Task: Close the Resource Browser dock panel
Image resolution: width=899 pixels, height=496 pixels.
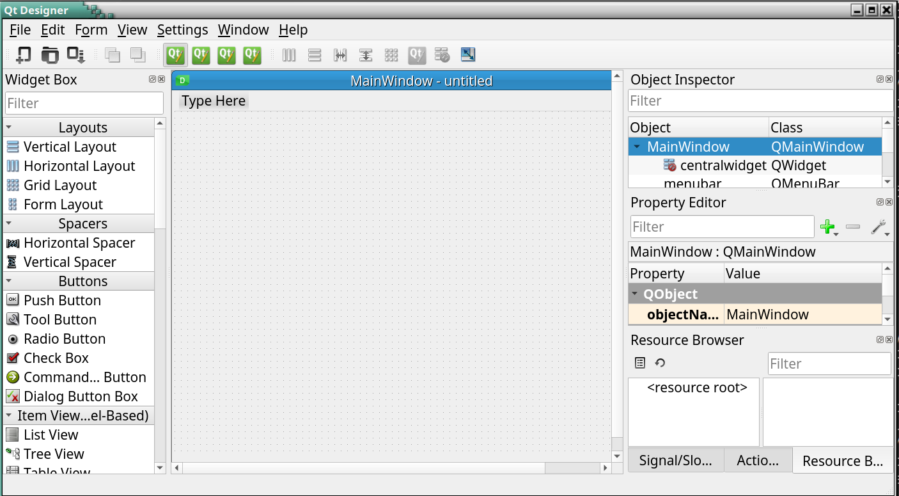Action: coord(889,340)
